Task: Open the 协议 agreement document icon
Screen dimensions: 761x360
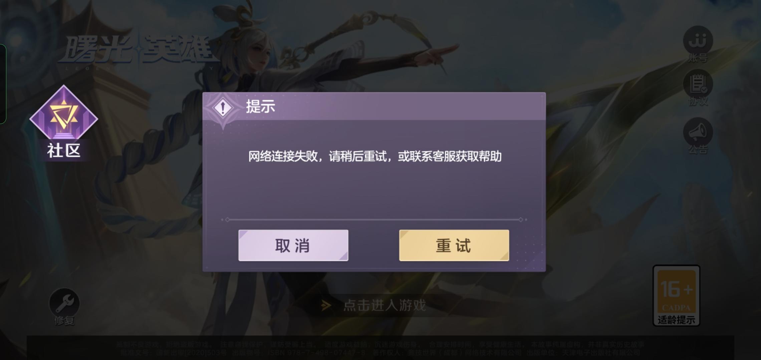Action: pos(698,84)
